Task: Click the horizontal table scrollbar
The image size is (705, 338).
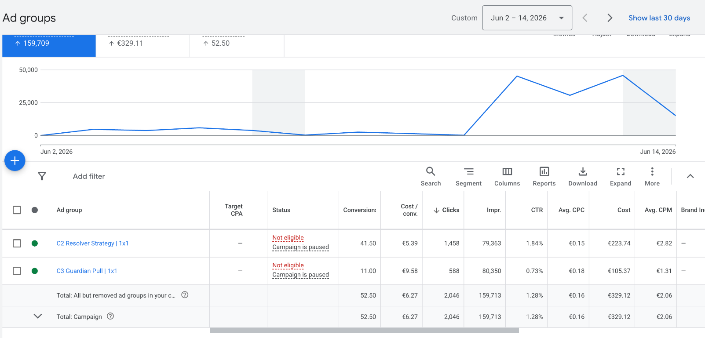Action: (x=364, y=331)
